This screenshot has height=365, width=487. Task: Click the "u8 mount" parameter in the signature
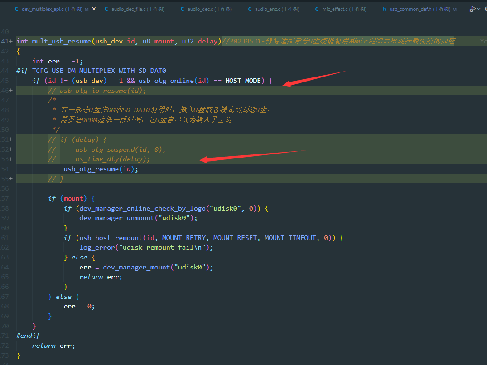click(159, 41)
